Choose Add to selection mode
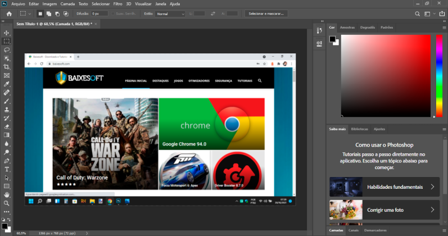 click(x=49, y=13)
